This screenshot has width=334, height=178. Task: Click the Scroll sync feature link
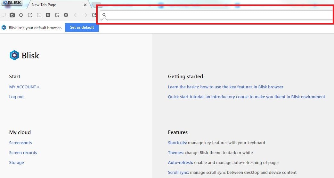click(x=178, y=172)
